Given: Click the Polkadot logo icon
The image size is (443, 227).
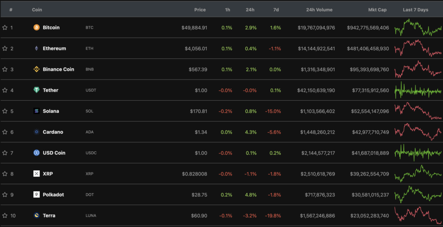Looking at the screenshot, I should pyautogui.click(x=36, y=195).
